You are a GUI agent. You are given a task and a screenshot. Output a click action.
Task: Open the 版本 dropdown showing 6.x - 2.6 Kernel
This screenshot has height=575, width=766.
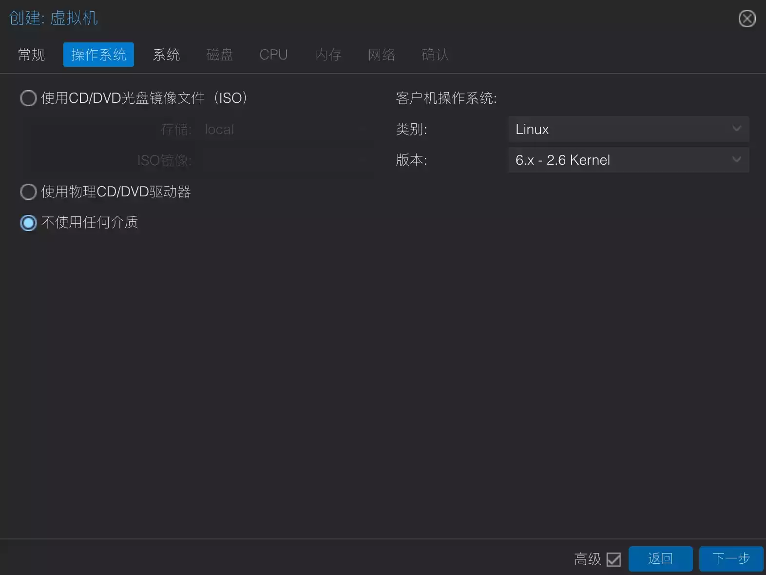pyautogui.click(x=628, y=160)
